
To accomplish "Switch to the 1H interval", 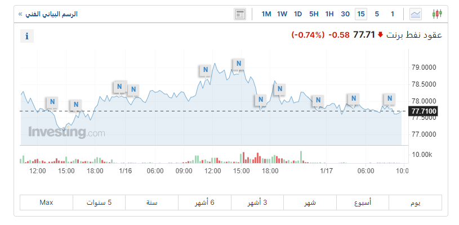I will pyautogui.click(x=329, y=14).
